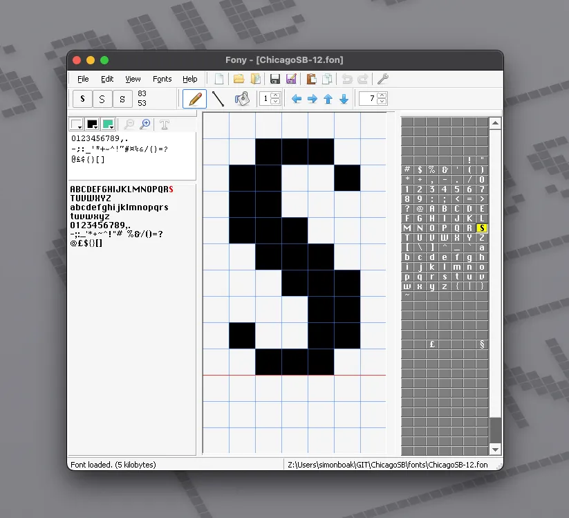Shift the glyph left with blue arrow
The width and height of the screenshot is (569, 518).
(x=296, y=99)
